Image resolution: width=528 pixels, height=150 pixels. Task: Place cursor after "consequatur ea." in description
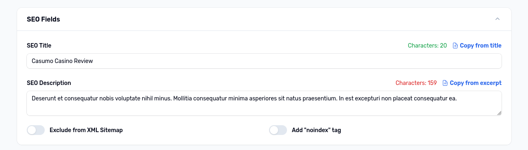click(458, 98)
